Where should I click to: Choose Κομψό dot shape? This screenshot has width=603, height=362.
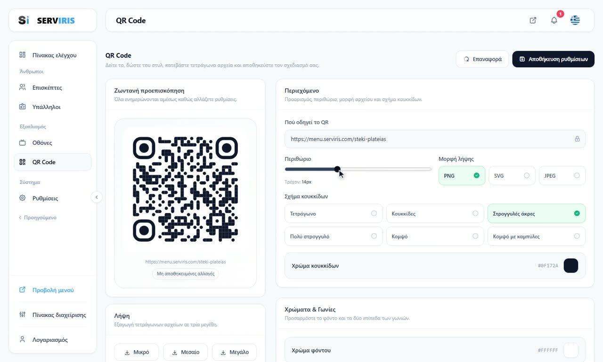coord(435,236)
